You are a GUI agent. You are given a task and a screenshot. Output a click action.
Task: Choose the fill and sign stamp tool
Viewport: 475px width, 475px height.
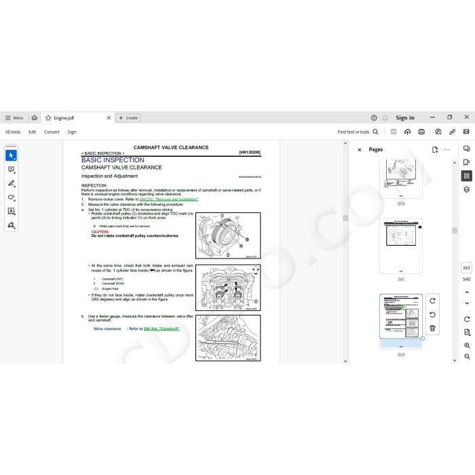12,225
